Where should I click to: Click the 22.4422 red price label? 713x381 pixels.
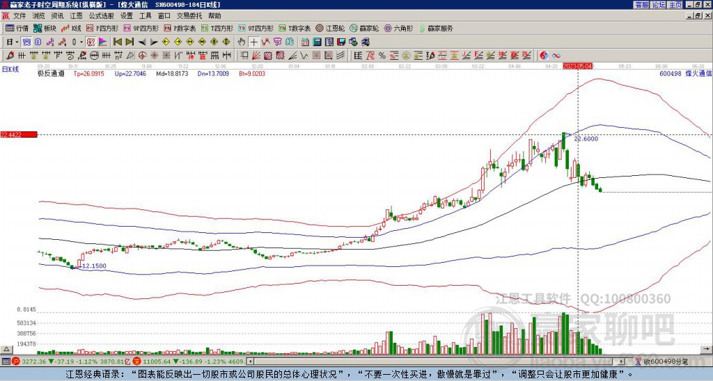pyautogui.click(x=19, y=134)
